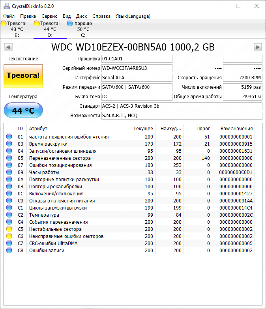Click threshold value 140 for Переназначенные сектора
Screen dimensions: 266x309
206,158
